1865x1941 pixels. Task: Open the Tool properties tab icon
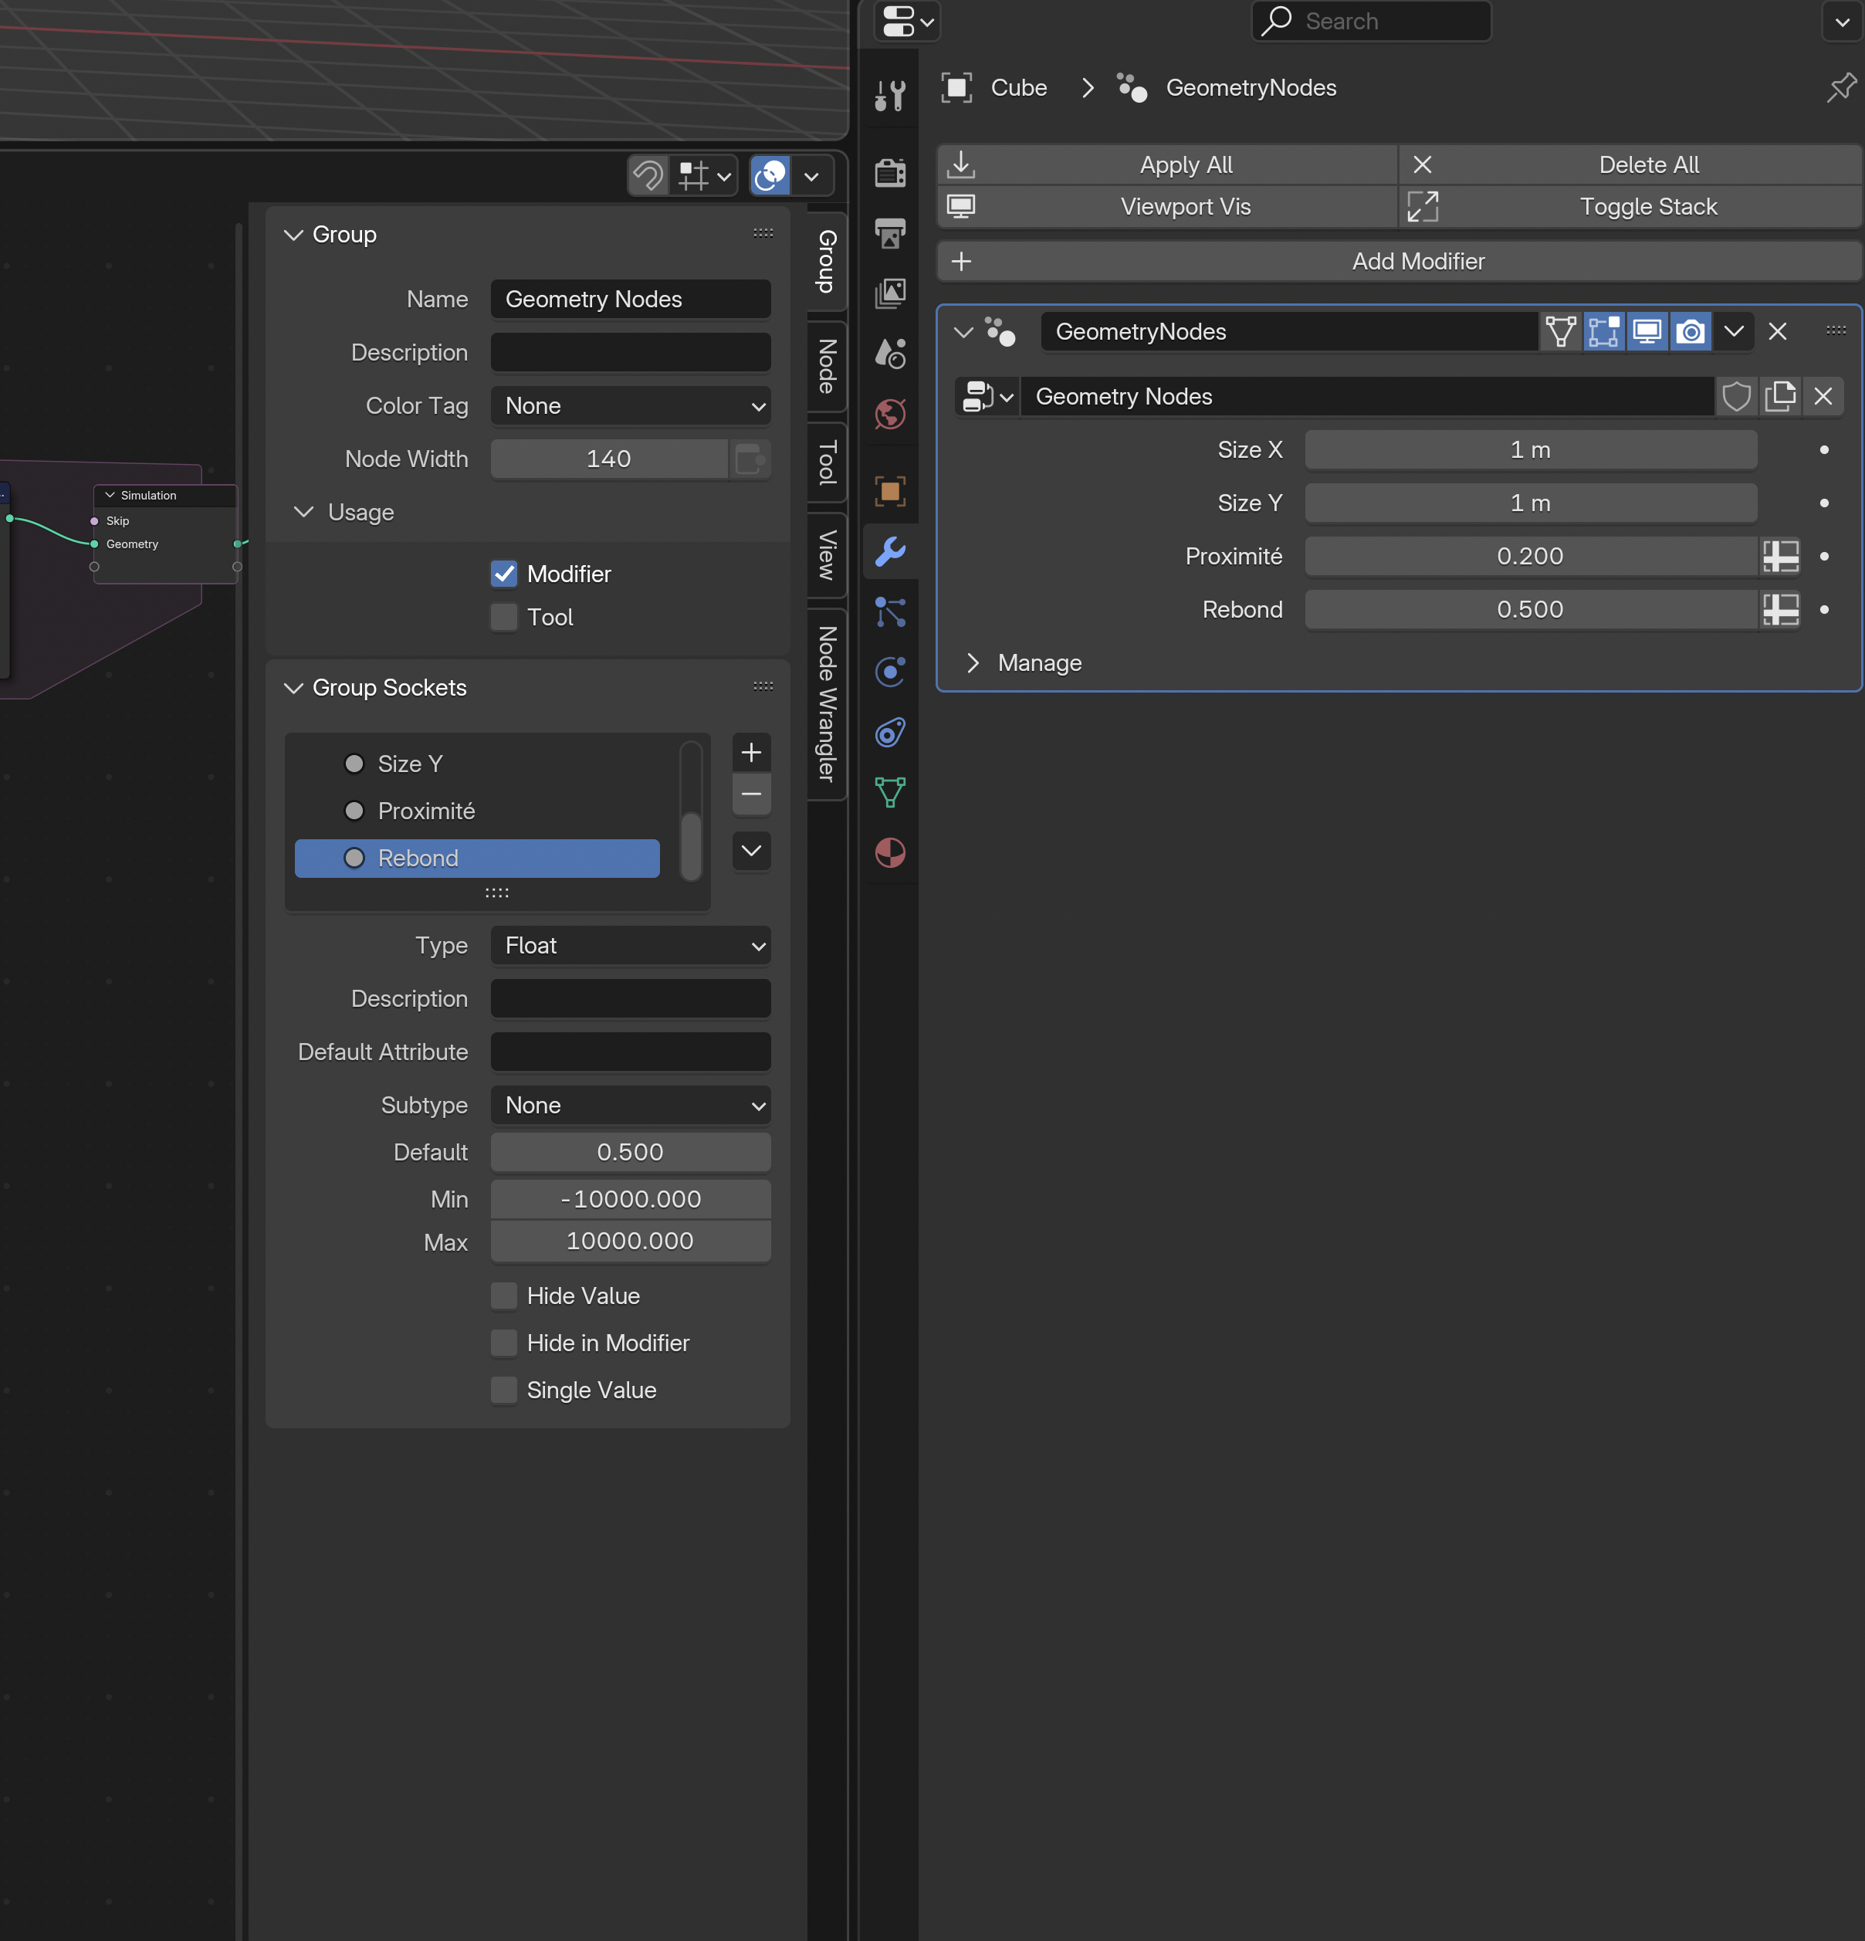tap(890, 95)
